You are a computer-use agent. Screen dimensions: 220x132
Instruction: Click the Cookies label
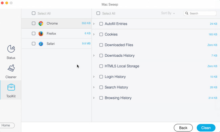point(111,34)
